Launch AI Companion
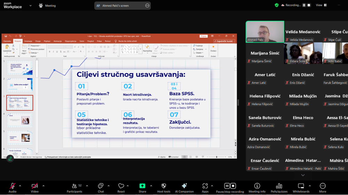 (x=184, y=188)
